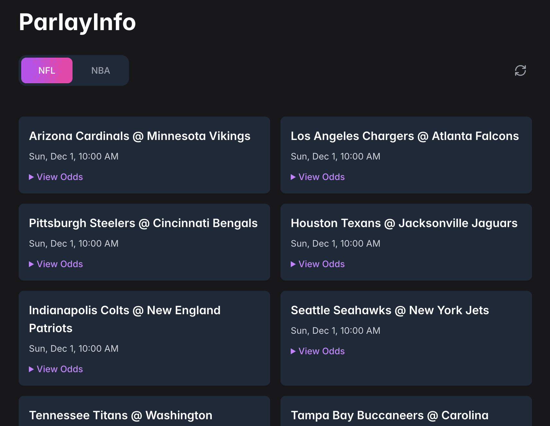Switch to the NBA tab
Screen dimensions: 550x426
coord(100,70)
